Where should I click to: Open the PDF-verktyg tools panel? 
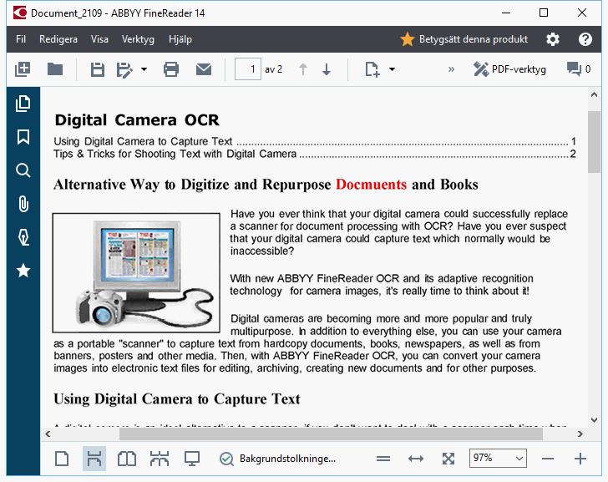pos(509,69)
